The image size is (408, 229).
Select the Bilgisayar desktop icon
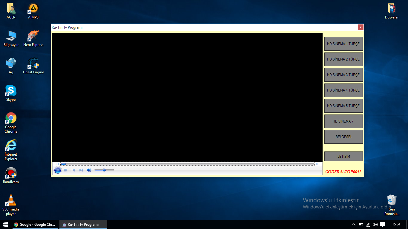coord(11,39)
